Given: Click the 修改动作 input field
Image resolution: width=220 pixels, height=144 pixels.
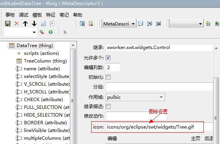Looking at the screenshot, I should pos(136,116).
